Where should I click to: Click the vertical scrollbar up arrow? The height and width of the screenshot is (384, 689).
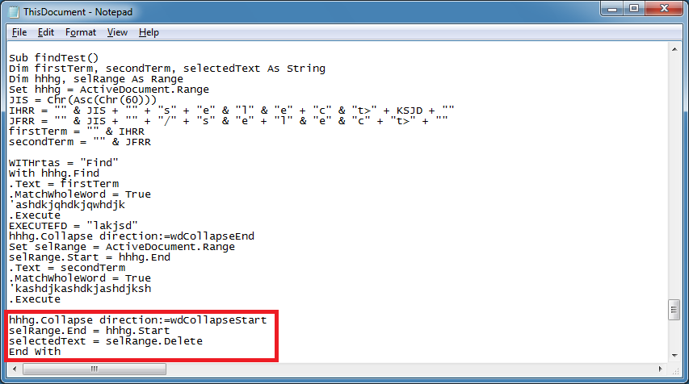[675, 48]
